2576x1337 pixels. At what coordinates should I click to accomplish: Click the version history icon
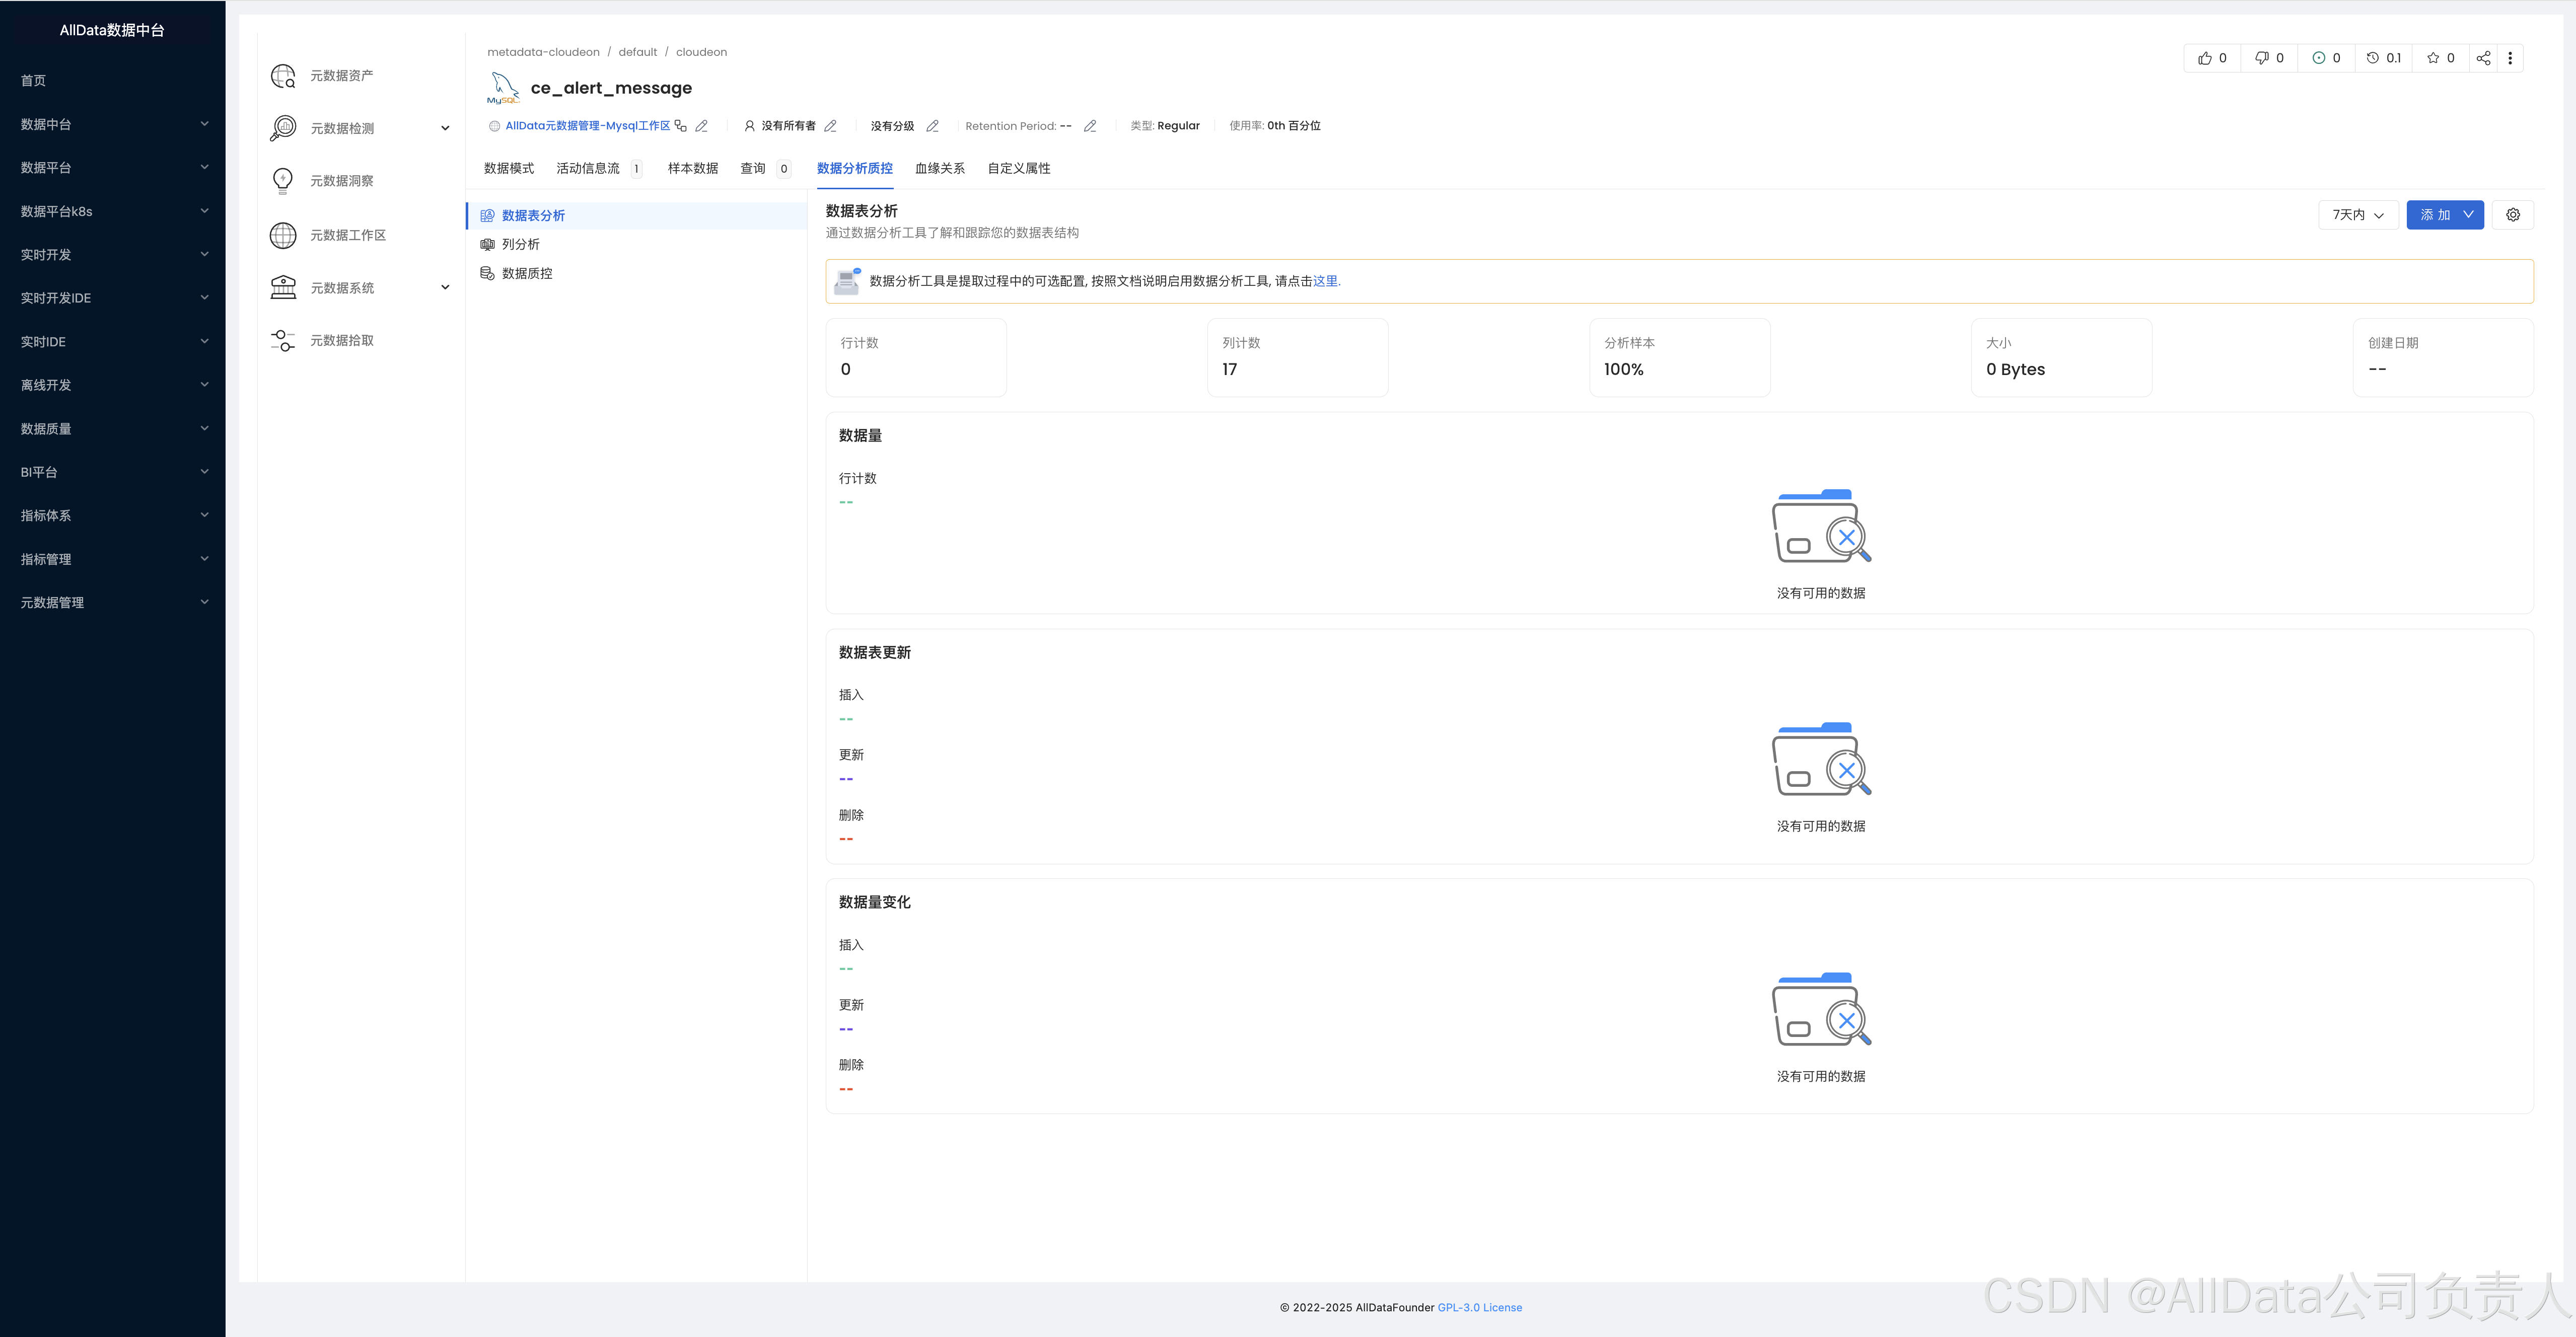pyautogui.click(x=2373, y=58)
